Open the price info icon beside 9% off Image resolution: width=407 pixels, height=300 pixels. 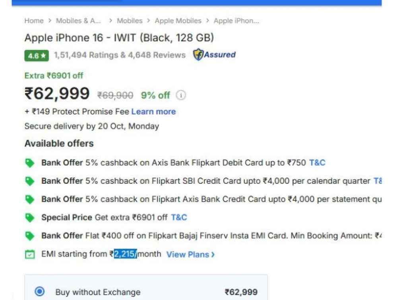(181, 95)
